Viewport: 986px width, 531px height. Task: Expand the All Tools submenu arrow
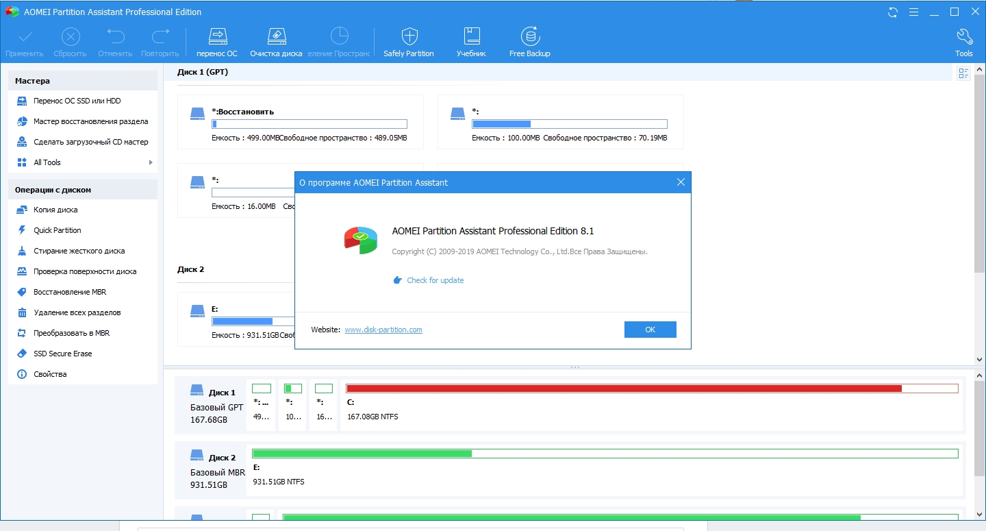click(x=151, y=162)
